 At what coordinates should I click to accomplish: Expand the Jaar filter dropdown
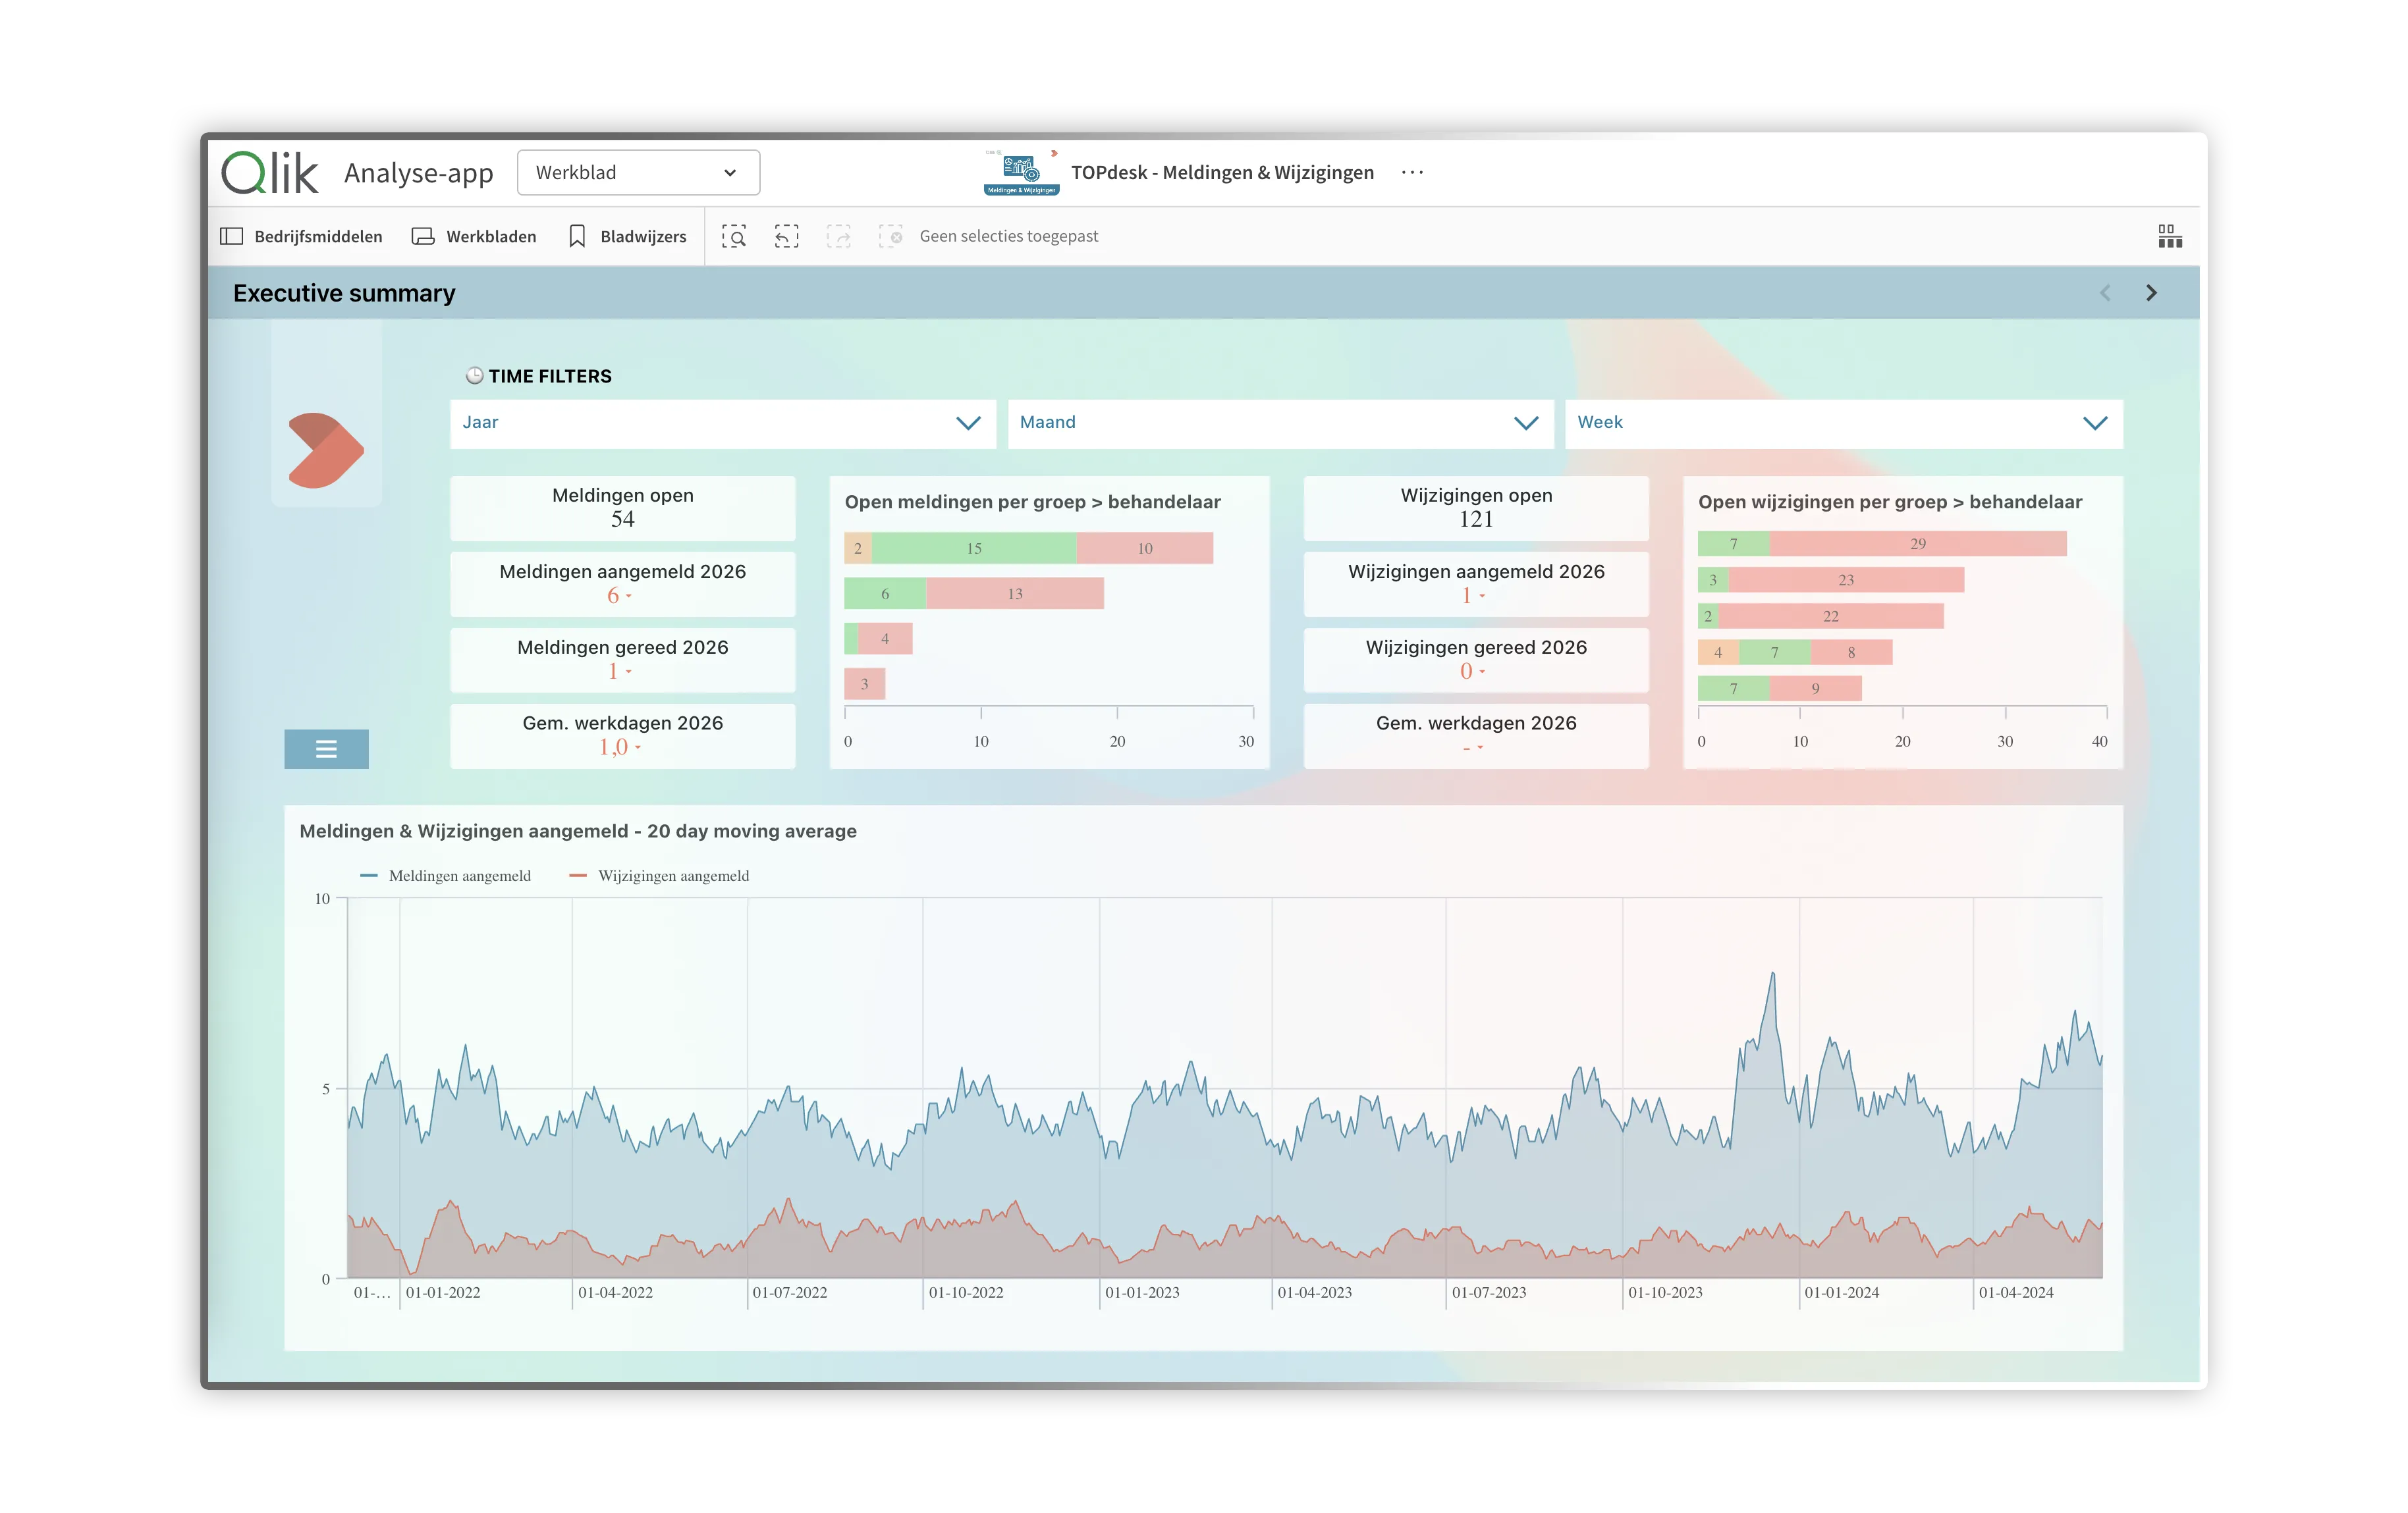(x=722, y=423)
